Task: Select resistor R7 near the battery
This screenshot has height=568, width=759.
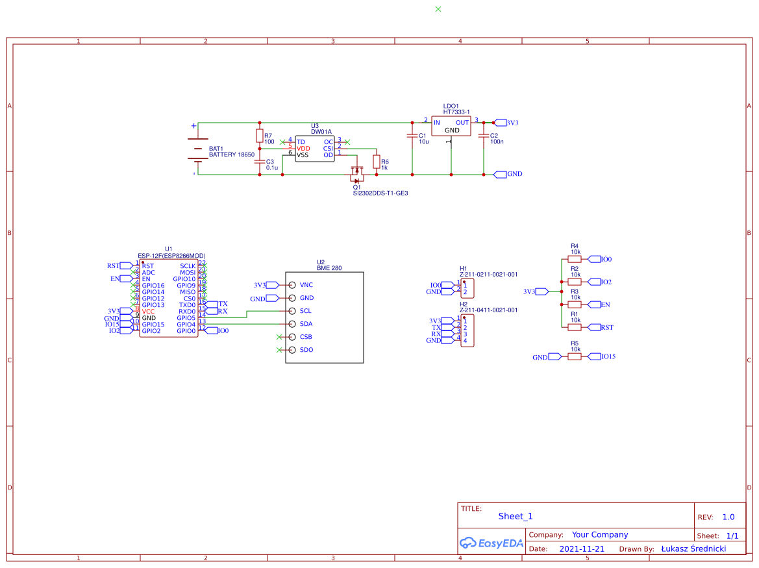Action: [260, 136]
